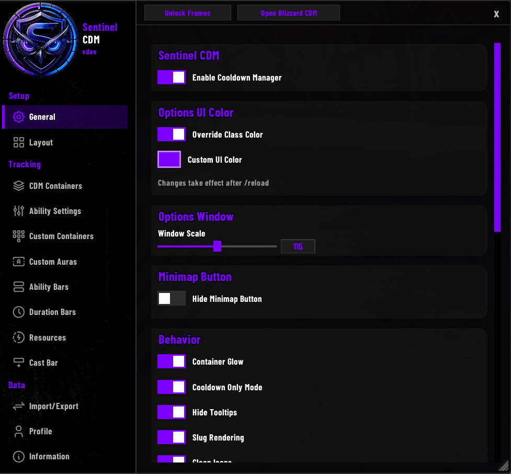511x474 pixels.
Task: Open Duration Bars via clock icon
Action: click(x=19, y=312)
